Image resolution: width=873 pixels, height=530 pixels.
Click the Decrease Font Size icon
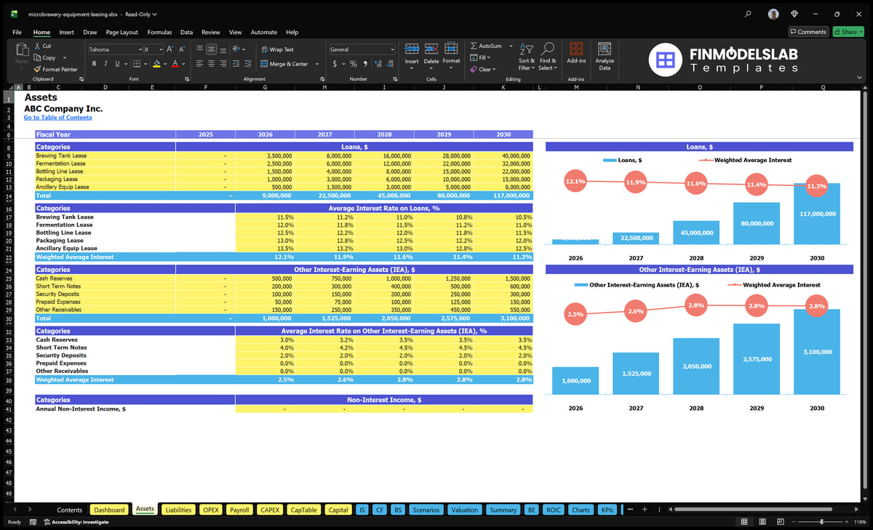(x=182, y=49)
